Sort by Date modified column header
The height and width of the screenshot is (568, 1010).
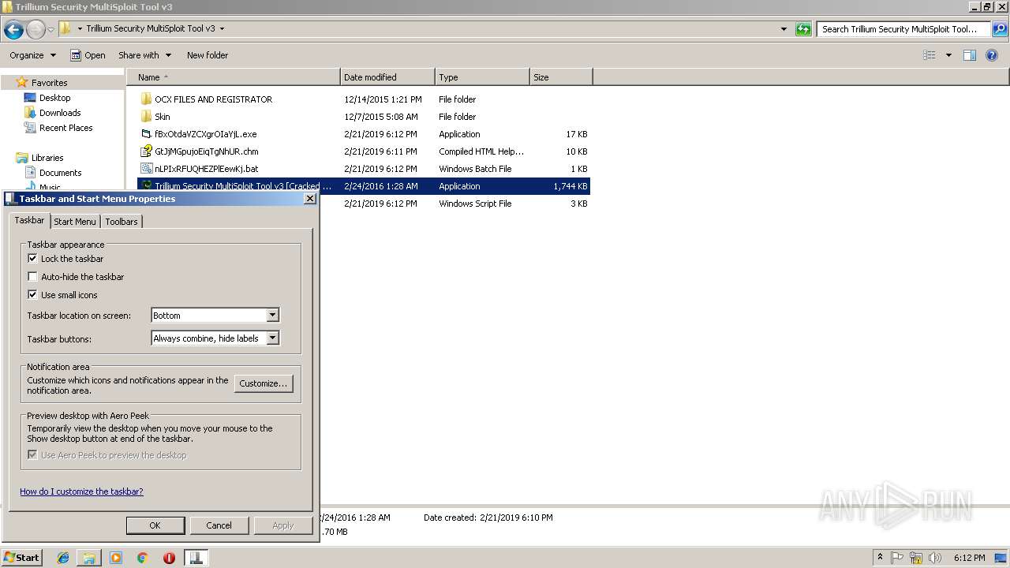click(x=387, y=77)
